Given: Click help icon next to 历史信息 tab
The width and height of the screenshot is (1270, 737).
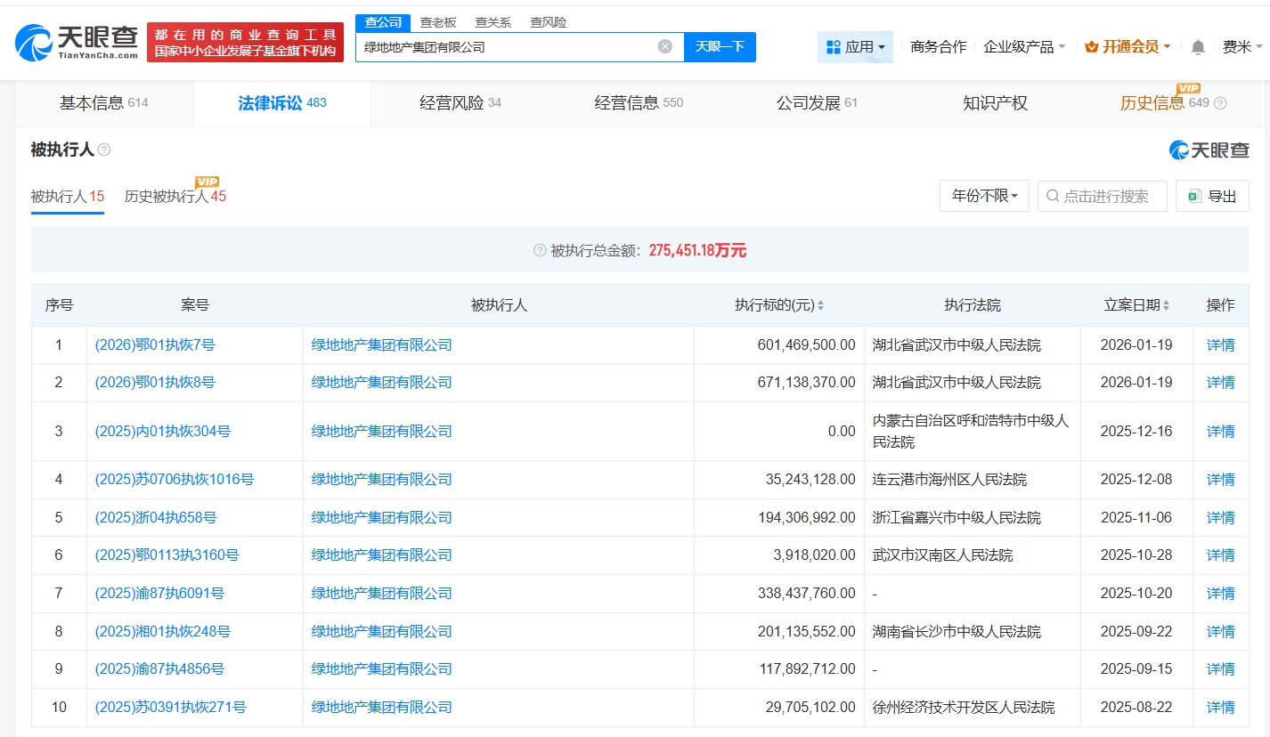Looking at the screenshot, I should [1220, 103].
